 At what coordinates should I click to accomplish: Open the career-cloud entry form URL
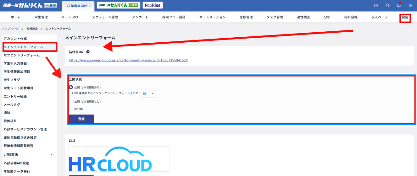(128, 60)
